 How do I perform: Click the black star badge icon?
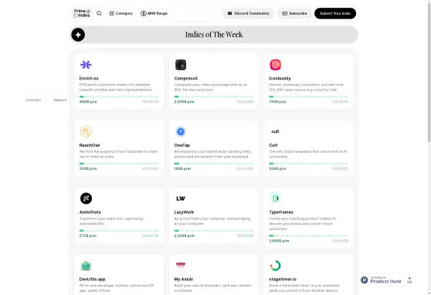78,35
